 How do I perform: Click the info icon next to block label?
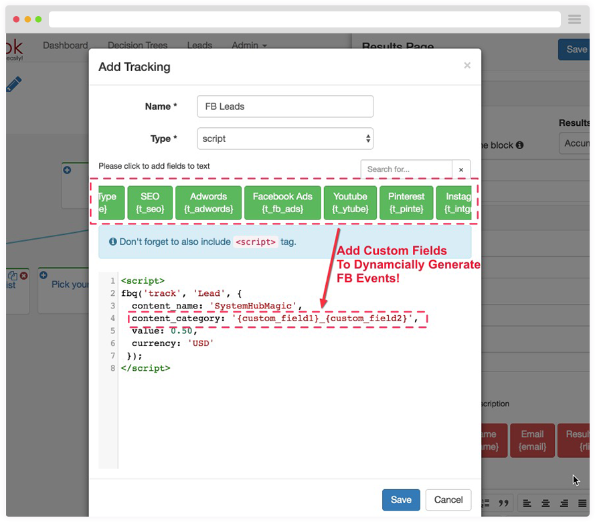519,145
